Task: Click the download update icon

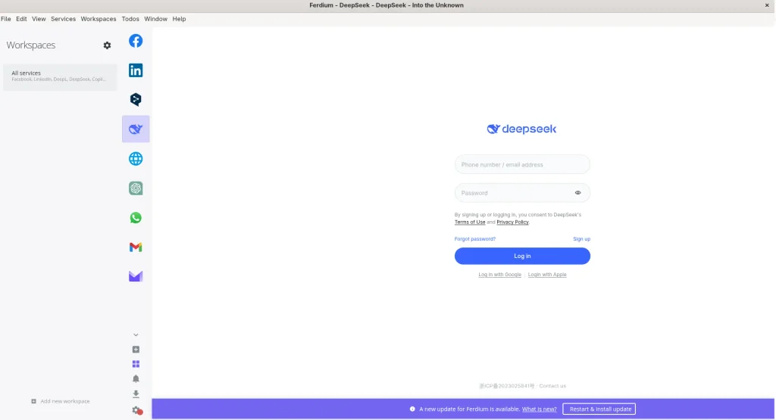Action: pos(136,394)
